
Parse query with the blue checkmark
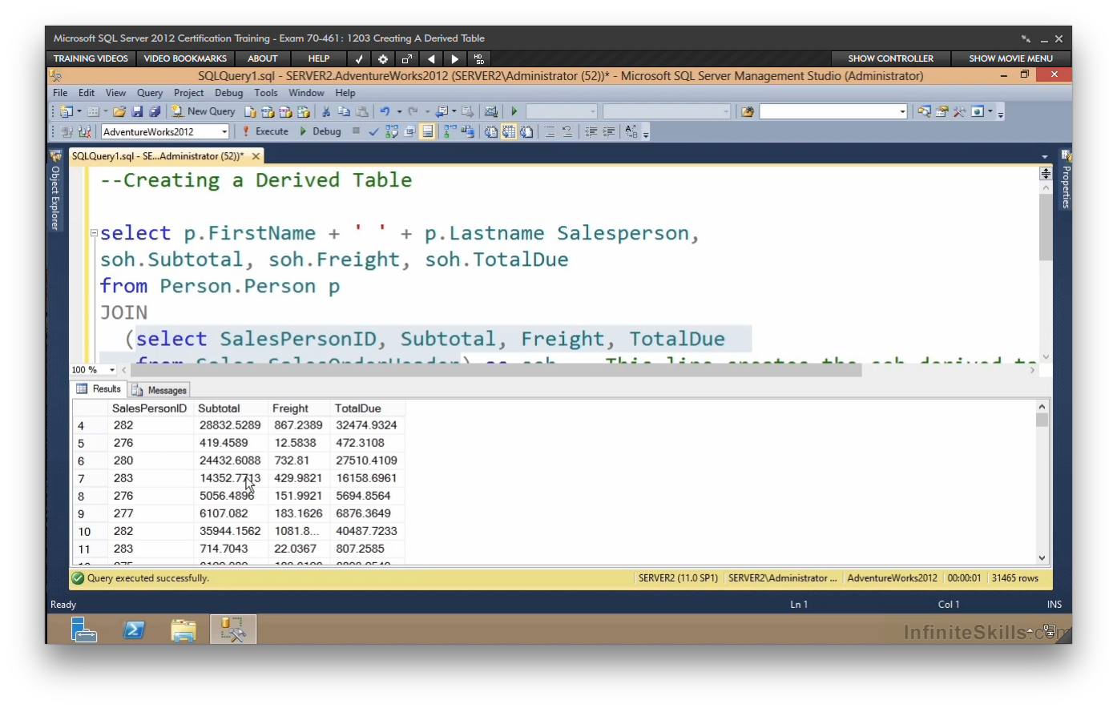coord(373,131)
